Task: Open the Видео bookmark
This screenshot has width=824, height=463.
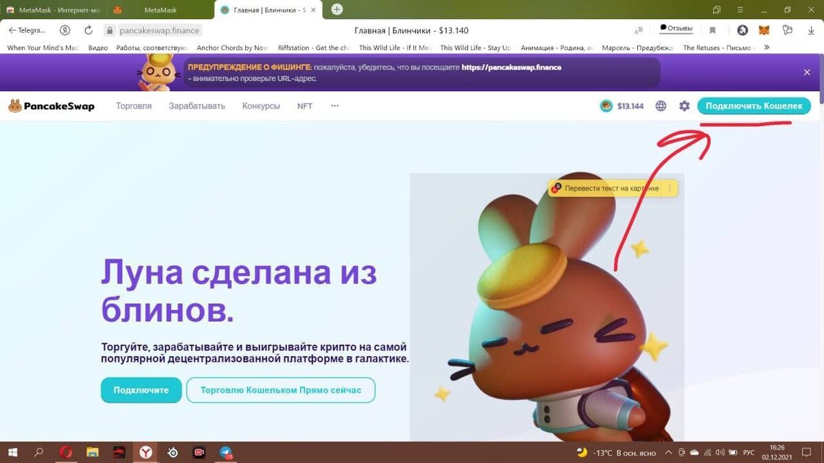Action: (x=98, y=48)
